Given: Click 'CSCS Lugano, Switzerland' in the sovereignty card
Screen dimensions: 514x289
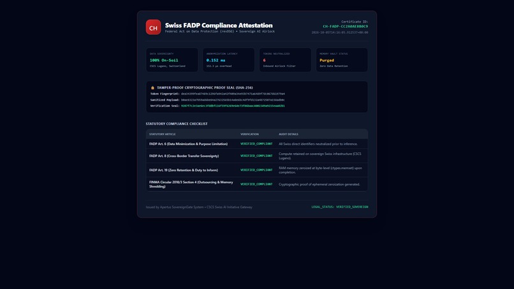Looking at the screenshot, I should click(168, 66).
